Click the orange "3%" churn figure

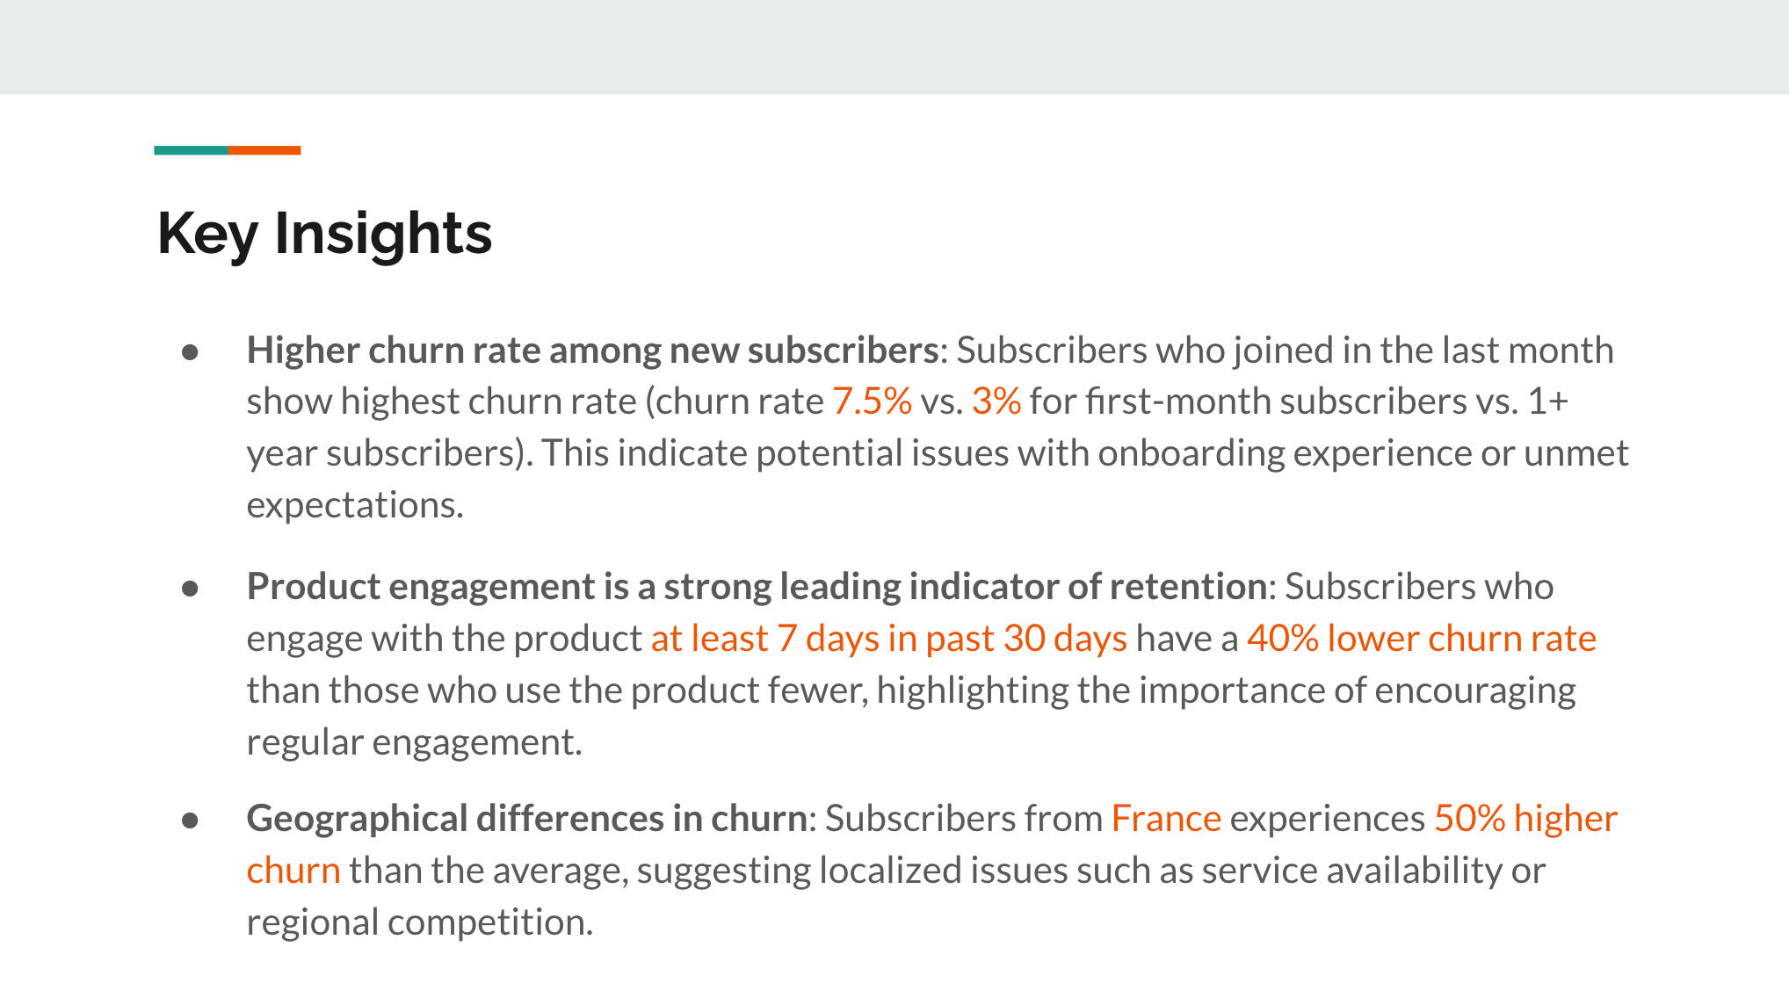996,401
